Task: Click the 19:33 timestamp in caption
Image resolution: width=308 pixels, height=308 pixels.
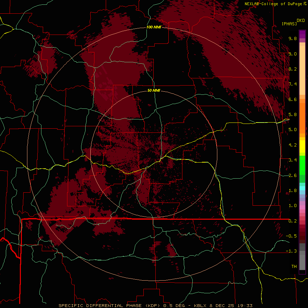Action: point(246,306)
